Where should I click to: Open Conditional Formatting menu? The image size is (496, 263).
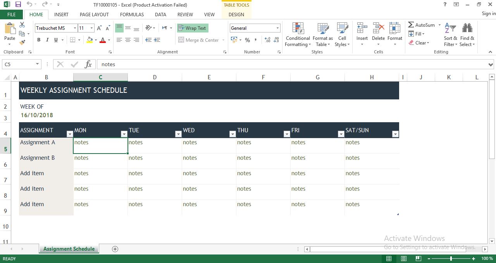298,35
